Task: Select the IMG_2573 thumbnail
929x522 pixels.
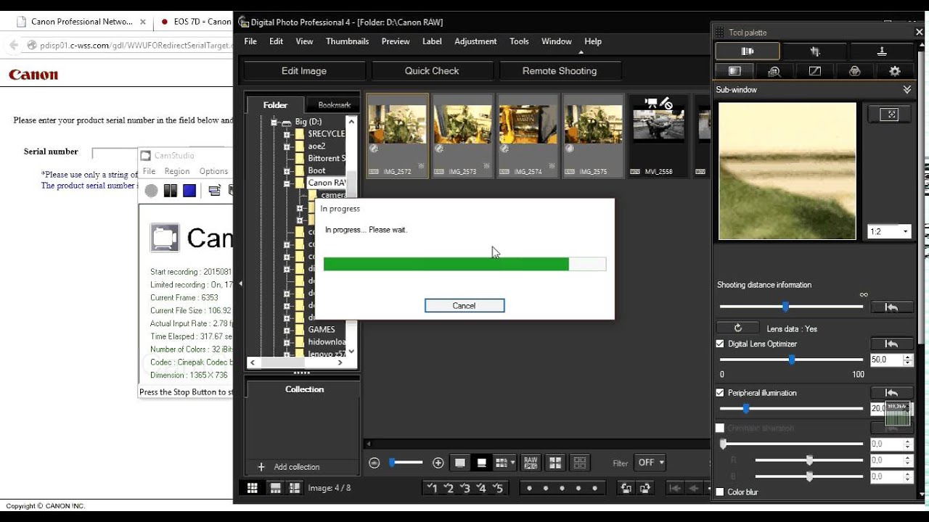Action: [x=462, y=136]
